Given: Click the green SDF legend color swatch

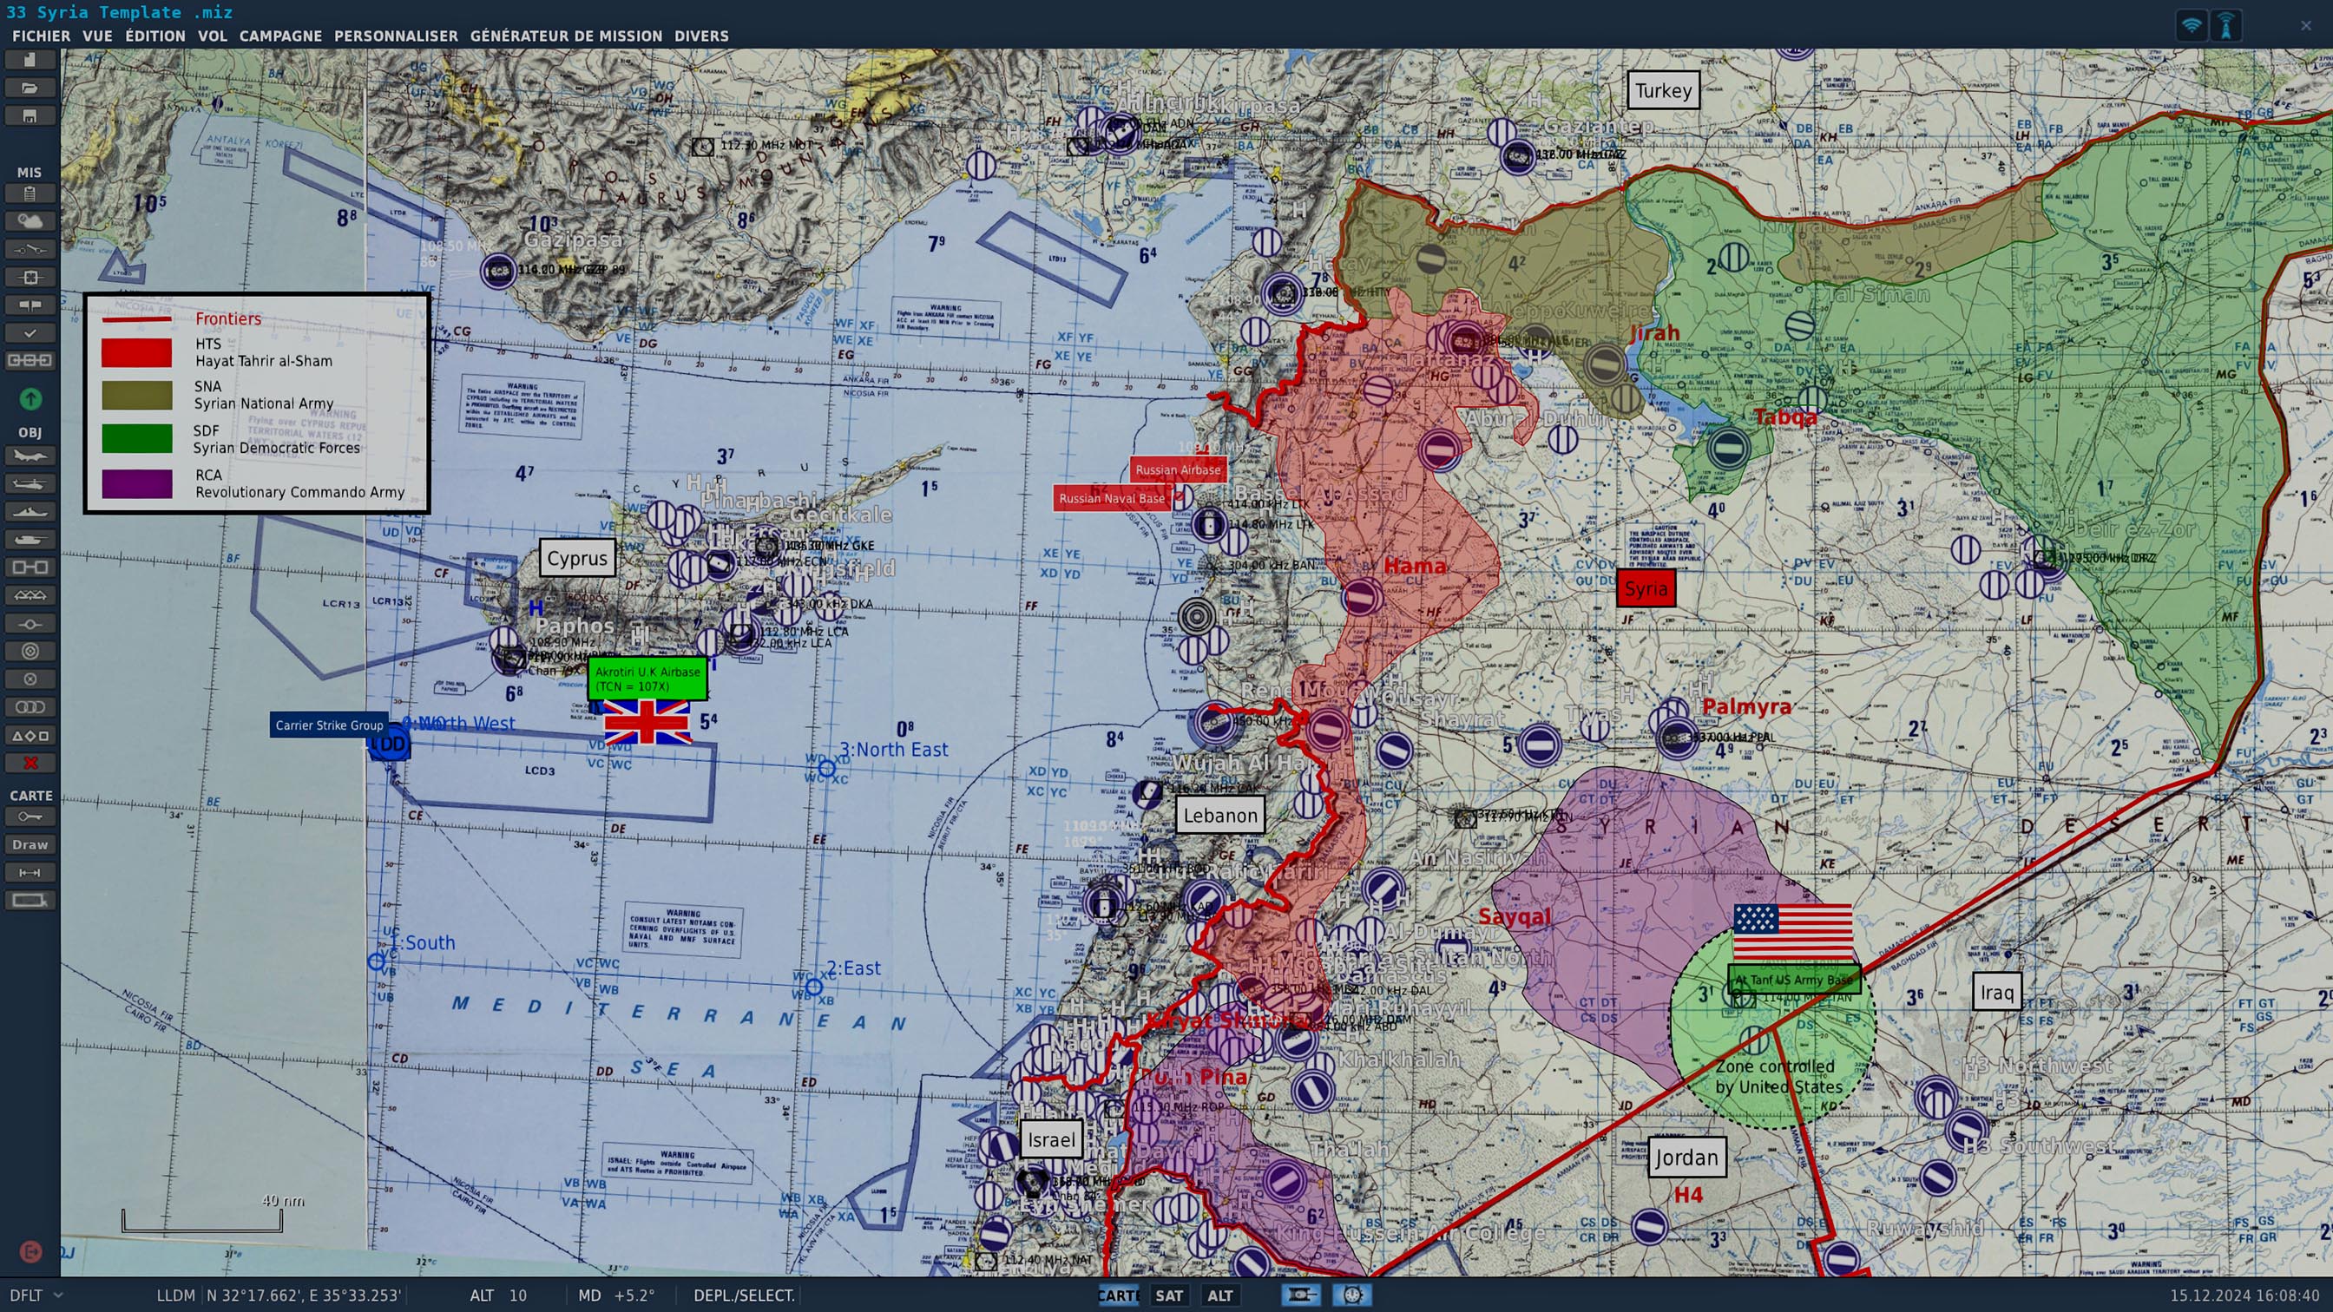Looking at the screenshot, I should pyautogui.click(x=137, y=438).
